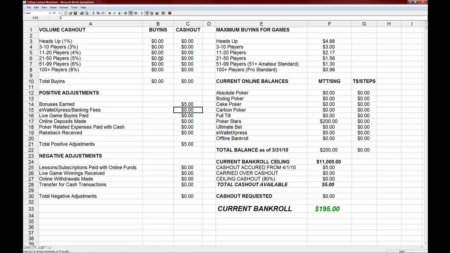Select column F header

[329, 24]
